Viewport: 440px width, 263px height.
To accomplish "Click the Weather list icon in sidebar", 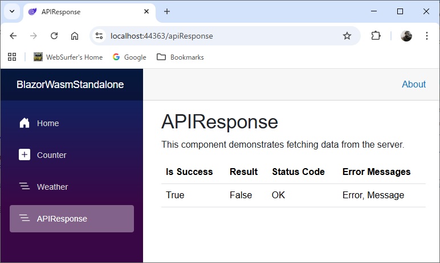I will click(x=25, y=186).
